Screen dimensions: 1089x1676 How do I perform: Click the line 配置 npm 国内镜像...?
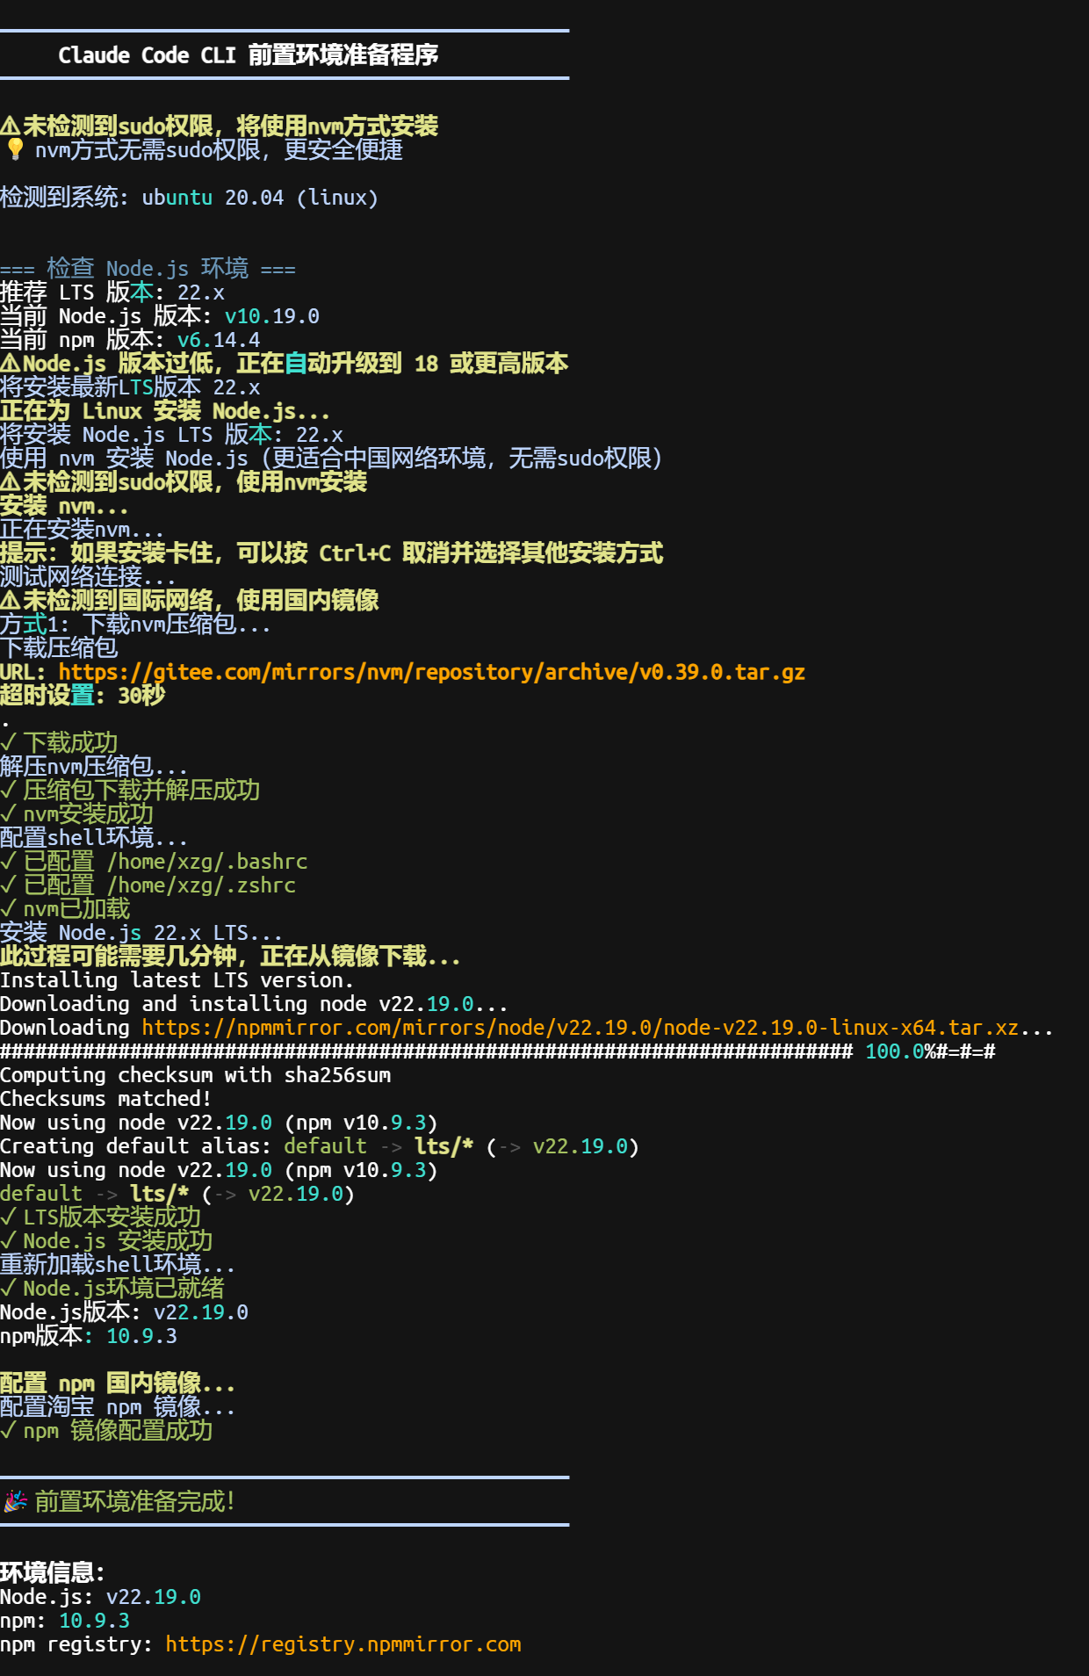click(118, 1383)
